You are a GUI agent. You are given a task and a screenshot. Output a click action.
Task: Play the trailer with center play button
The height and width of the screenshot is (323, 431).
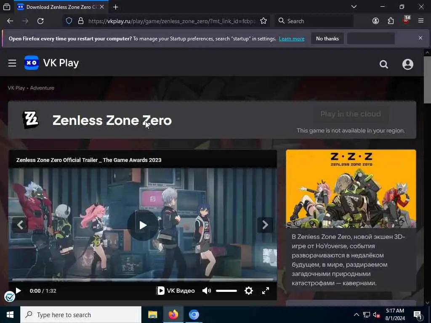[143, 225]
